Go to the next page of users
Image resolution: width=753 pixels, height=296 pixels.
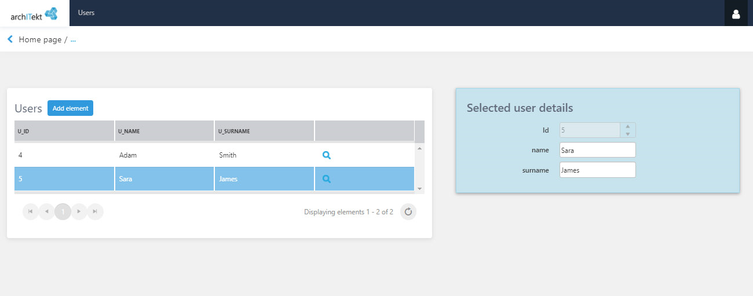pyautogui.click(x=79, y=212)
